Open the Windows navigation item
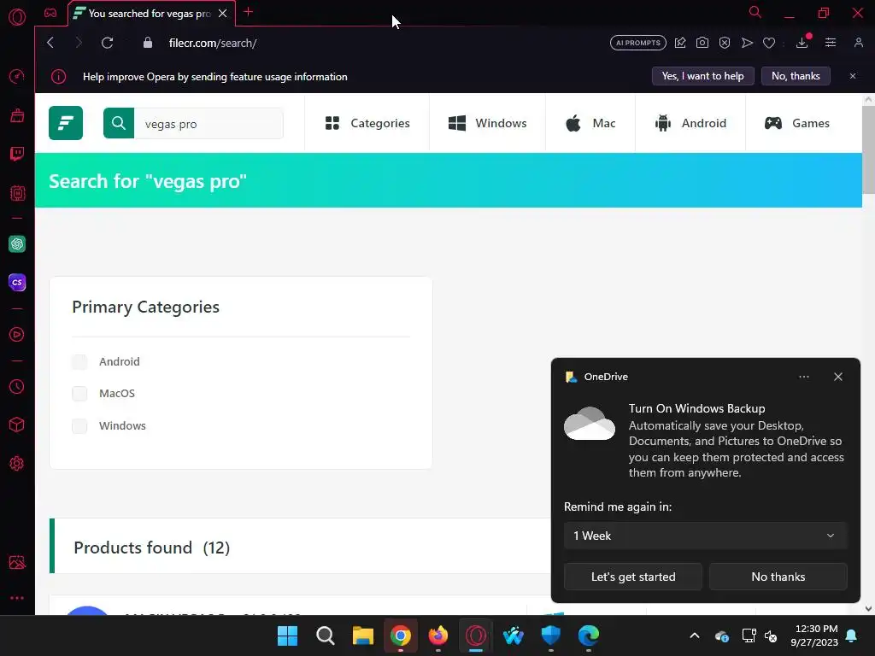This screenshot has height=656, width=875. (487, 123)
